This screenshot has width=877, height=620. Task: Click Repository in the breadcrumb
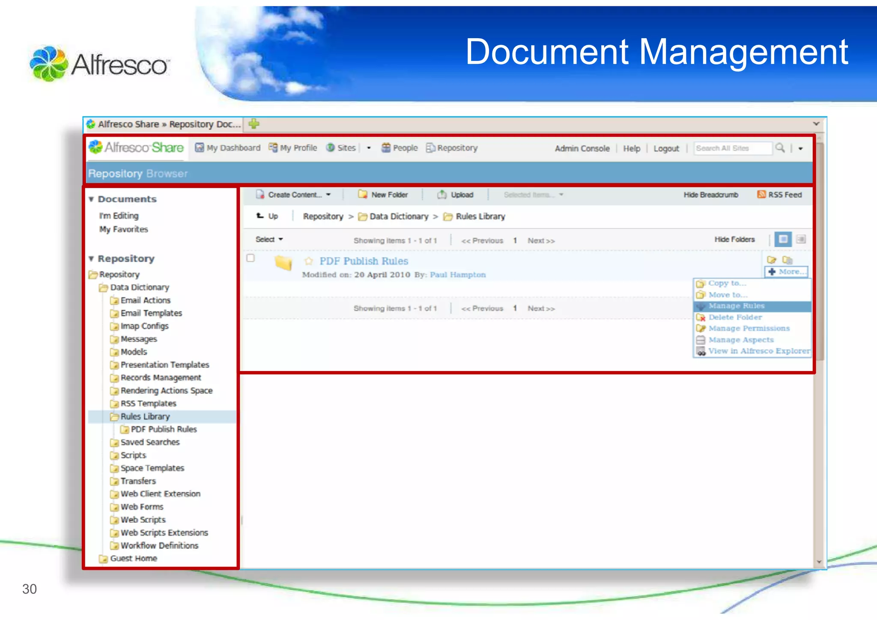[323, 216]
